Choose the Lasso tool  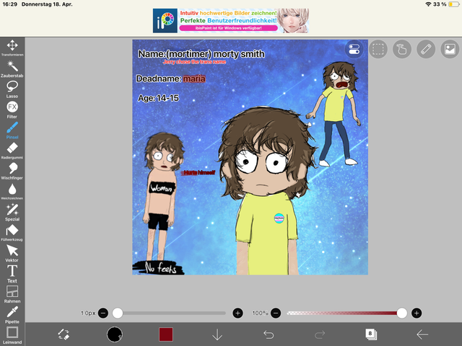tap(12, 89)
